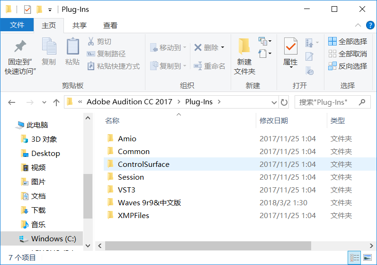Click the refresh button beside address bar
The width and height of the screenshot is (377, 265).
pyautogui.click(x=284, y=102)
